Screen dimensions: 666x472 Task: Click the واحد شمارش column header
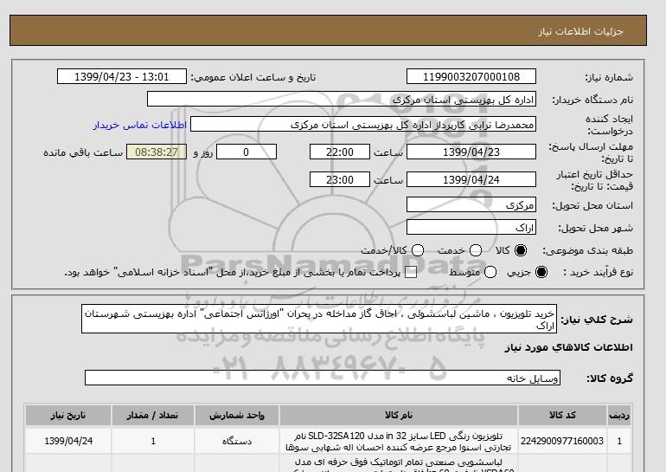(237, 415)
